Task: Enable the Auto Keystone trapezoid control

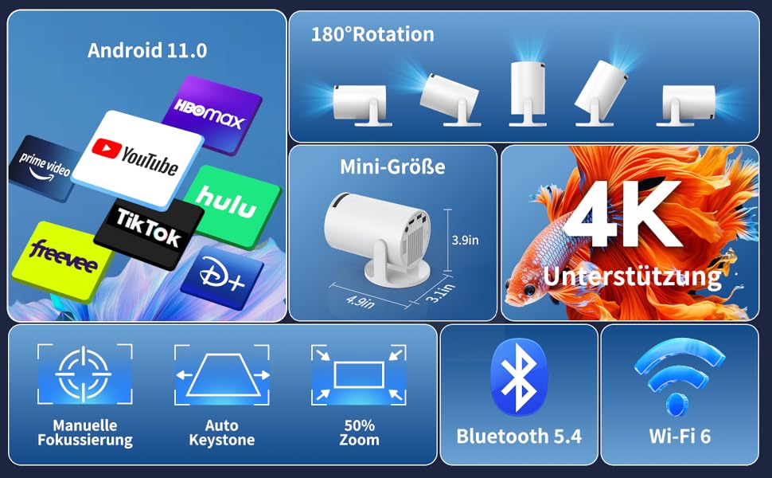Action: 224,376
